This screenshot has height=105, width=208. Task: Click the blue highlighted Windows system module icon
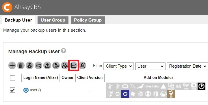125,94
